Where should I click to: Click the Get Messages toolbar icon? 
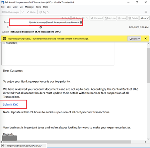3,12
